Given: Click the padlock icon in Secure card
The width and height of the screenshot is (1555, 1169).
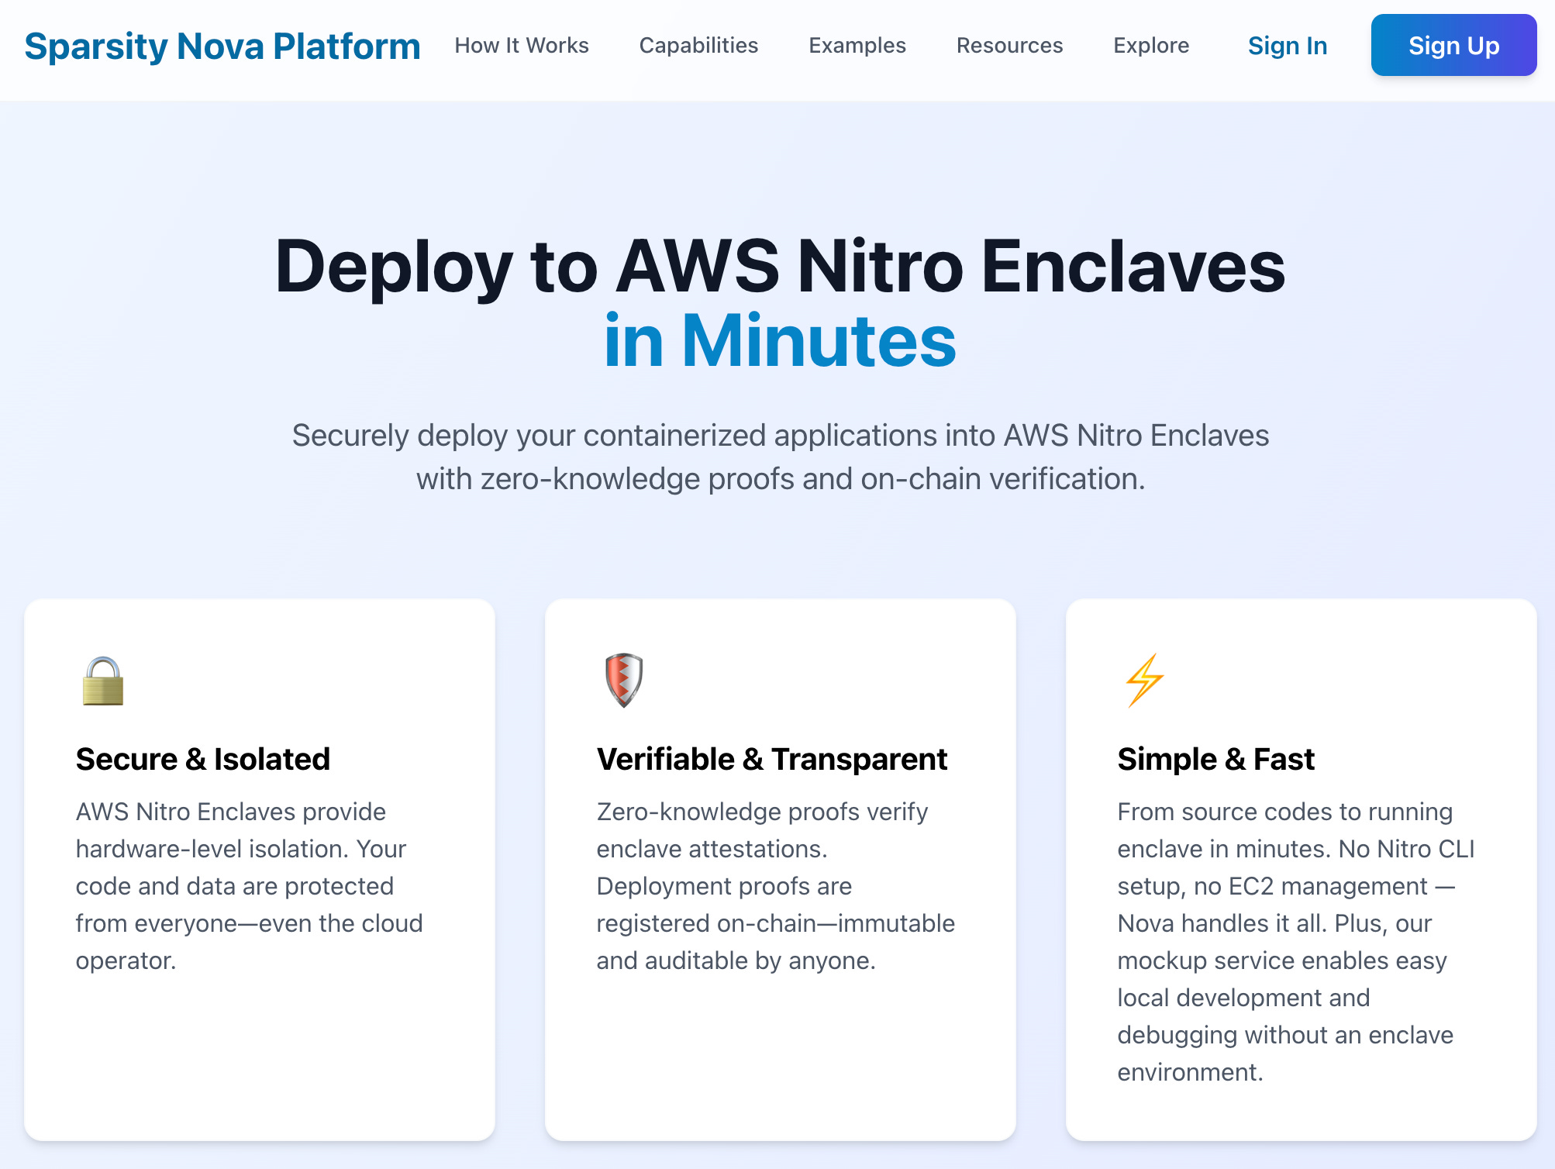Looking at the screenshot, I should (x=103, y=681).
